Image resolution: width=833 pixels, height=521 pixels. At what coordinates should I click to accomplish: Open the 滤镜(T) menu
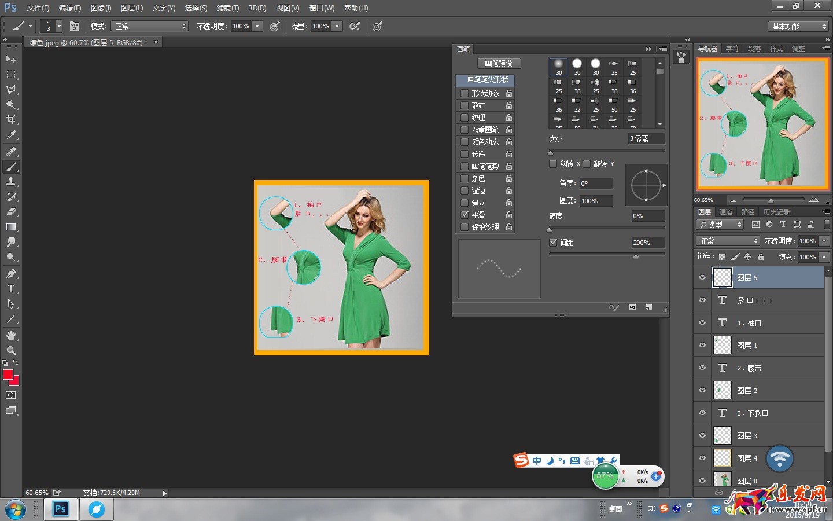click(x=227, y=8)
